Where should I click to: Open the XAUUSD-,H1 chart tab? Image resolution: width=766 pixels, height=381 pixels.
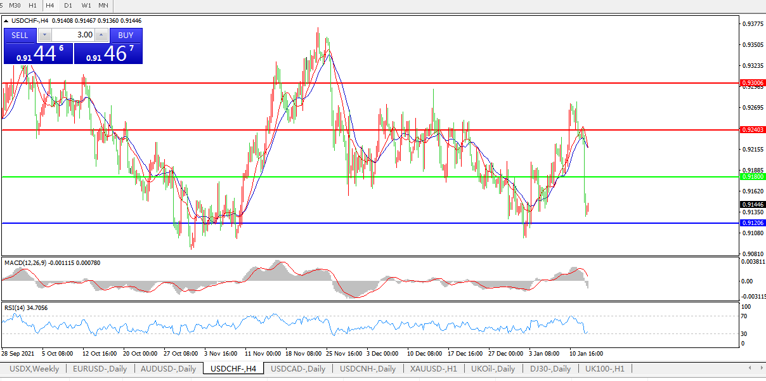[x=433, y=369]
